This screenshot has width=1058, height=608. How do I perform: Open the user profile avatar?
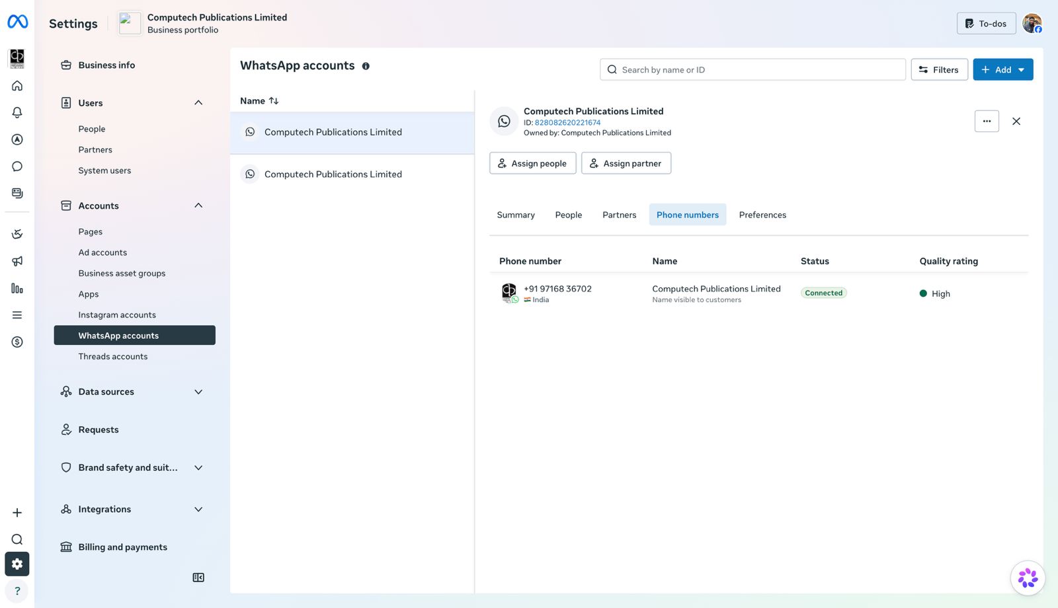coord(1032,24)
